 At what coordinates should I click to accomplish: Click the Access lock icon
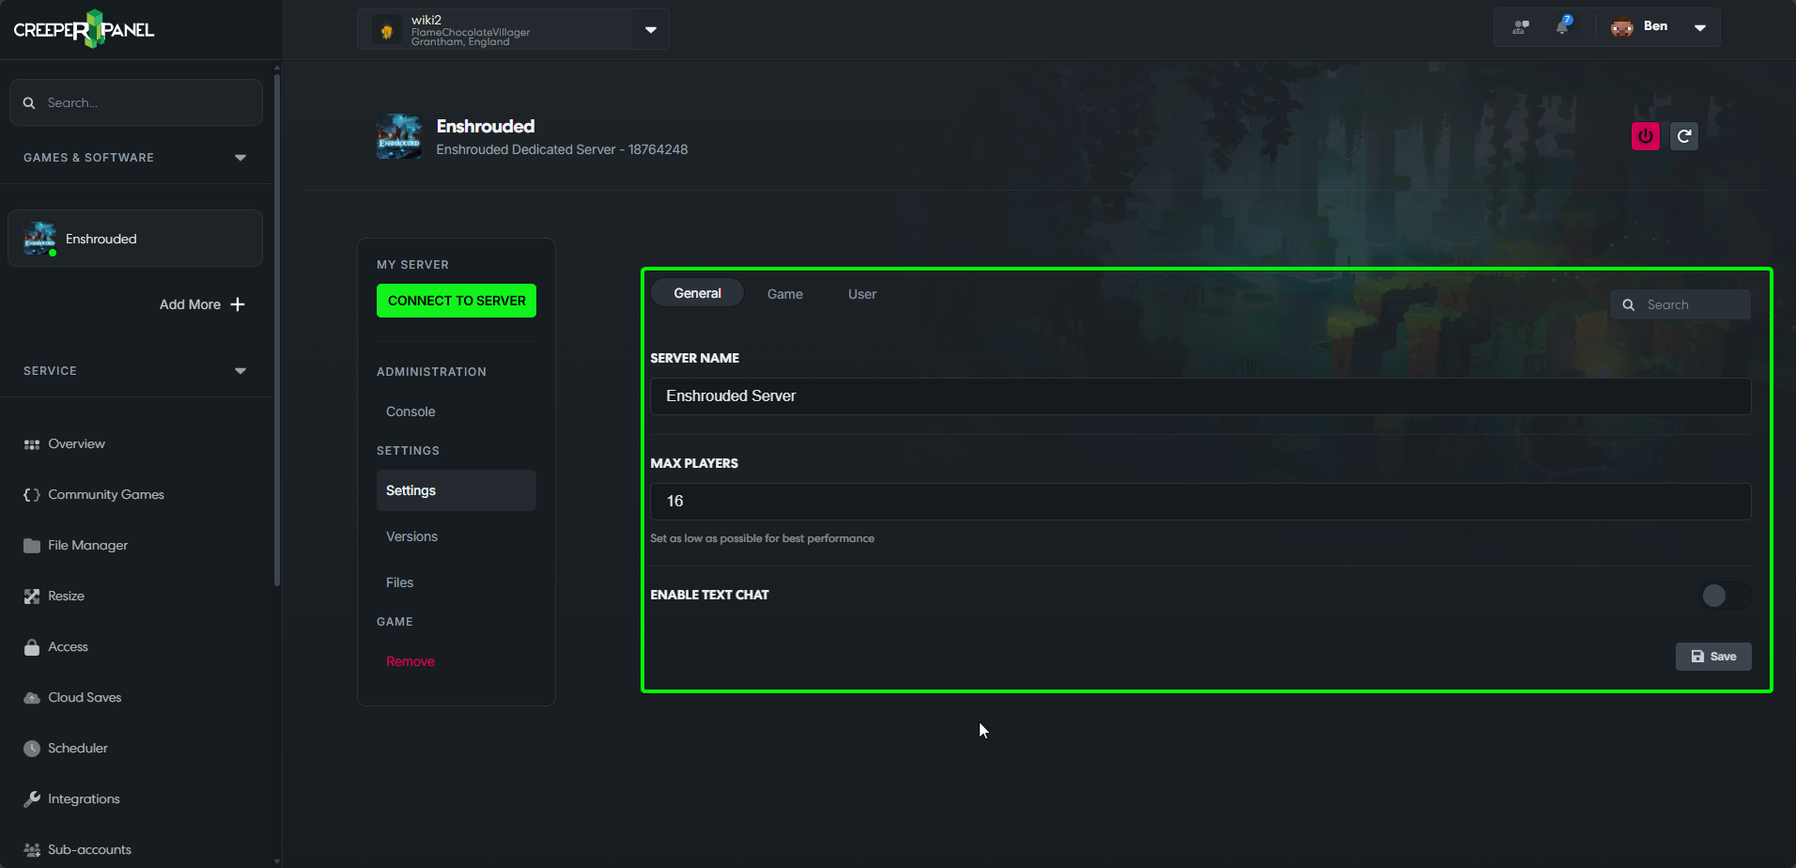[x=32, y=647]
